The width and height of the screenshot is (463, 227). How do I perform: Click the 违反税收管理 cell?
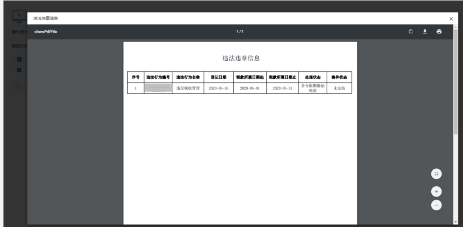tap(188, 88)
